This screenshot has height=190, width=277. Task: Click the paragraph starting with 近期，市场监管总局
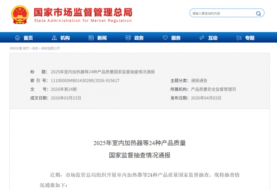[139, 180]
